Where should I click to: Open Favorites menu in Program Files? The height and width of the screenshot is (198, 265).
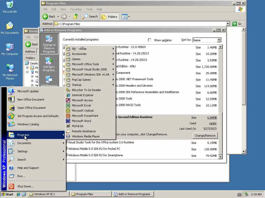[x=76, y=9]
